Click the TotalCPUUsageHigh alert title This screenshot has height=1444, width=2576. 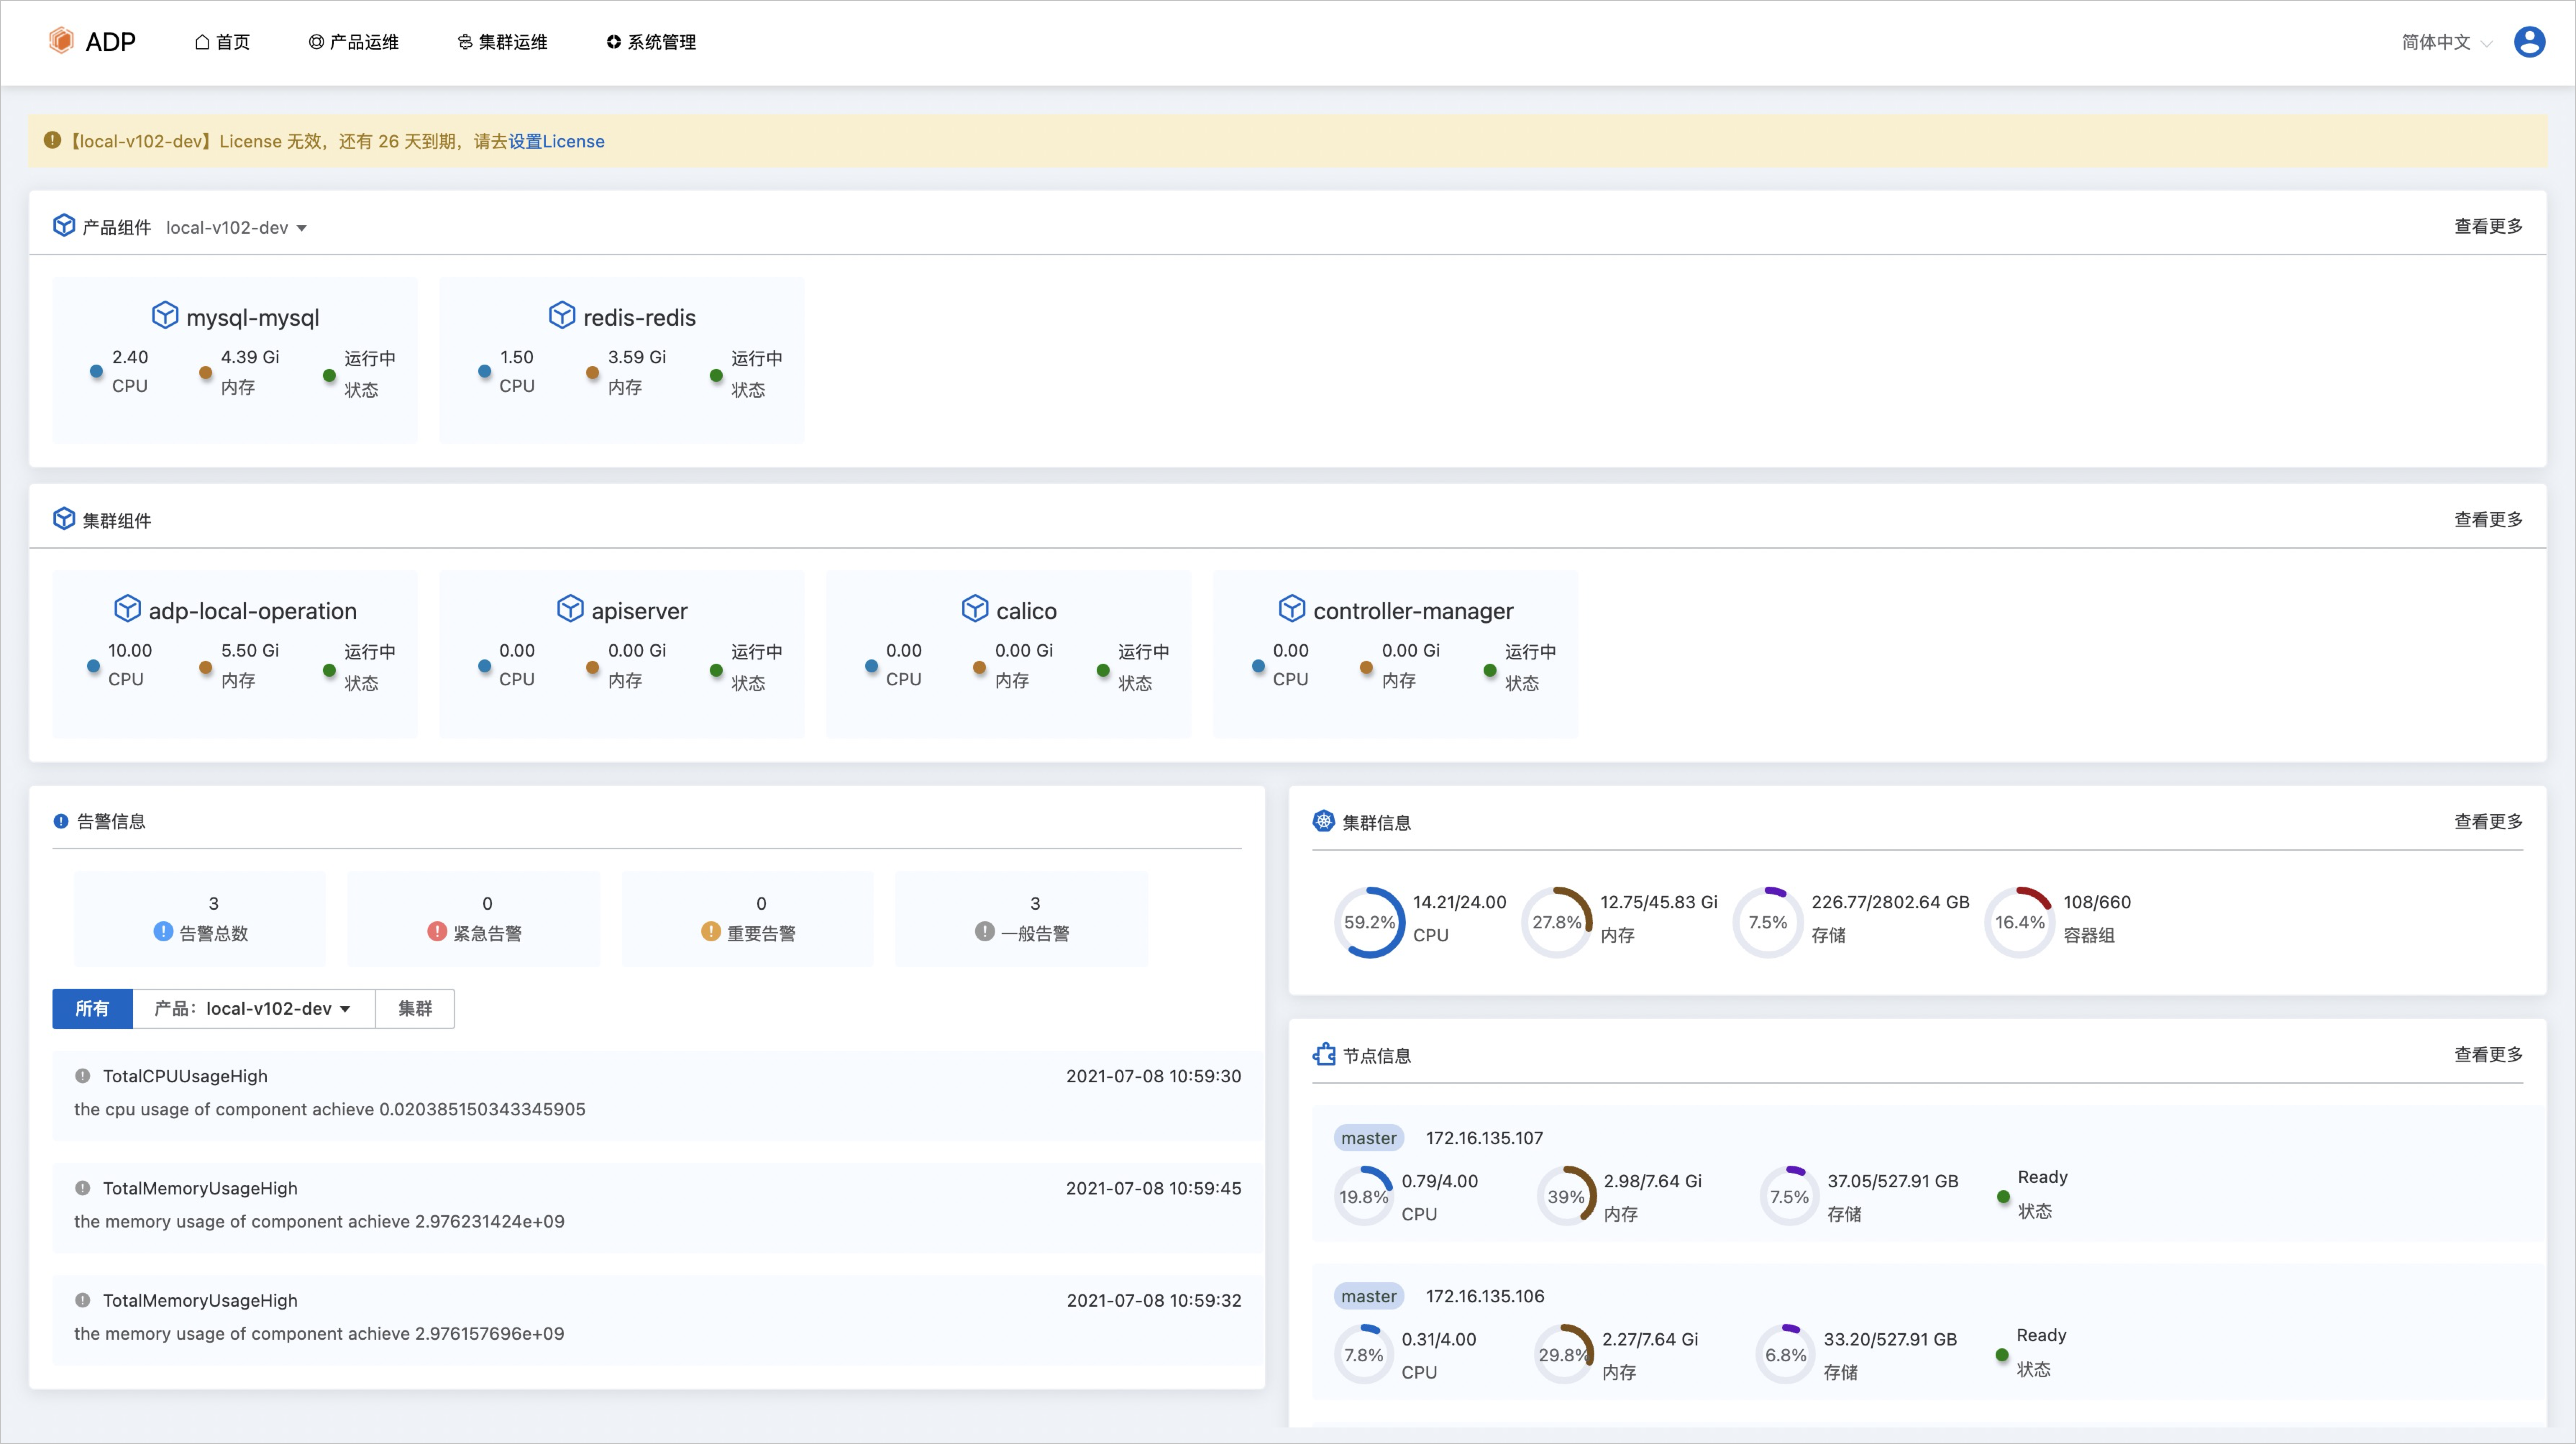tap(185, 1076)
